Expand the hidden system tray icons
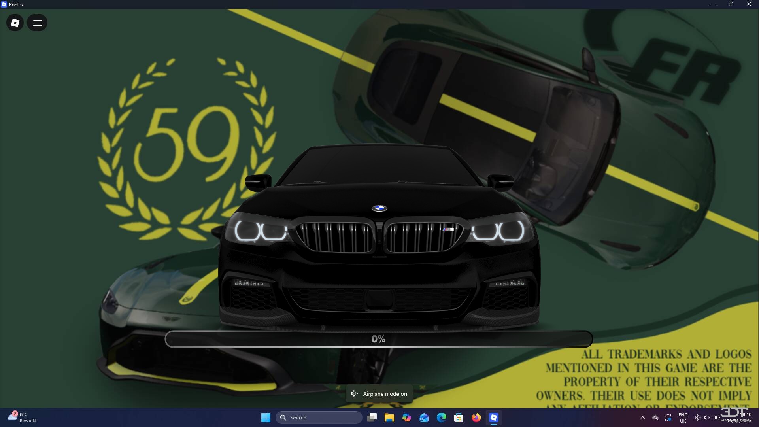Image resolution: width=759 pixels, height=427 pixels. click(643, 418)
